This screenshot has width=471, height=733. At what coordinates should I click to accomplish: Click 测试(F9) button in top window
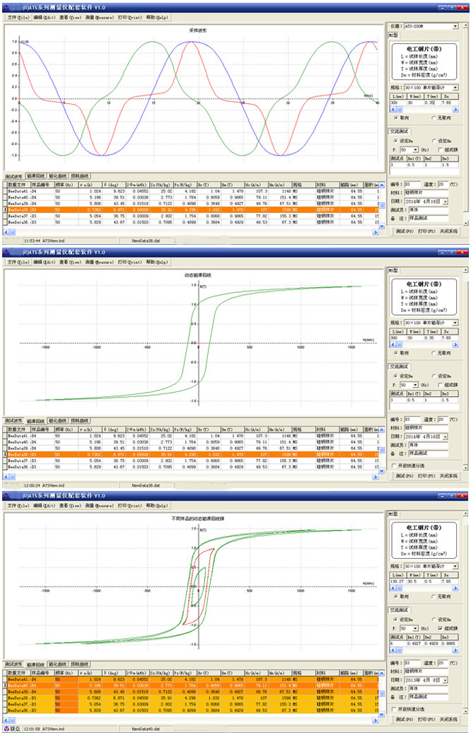click(405, 231)
